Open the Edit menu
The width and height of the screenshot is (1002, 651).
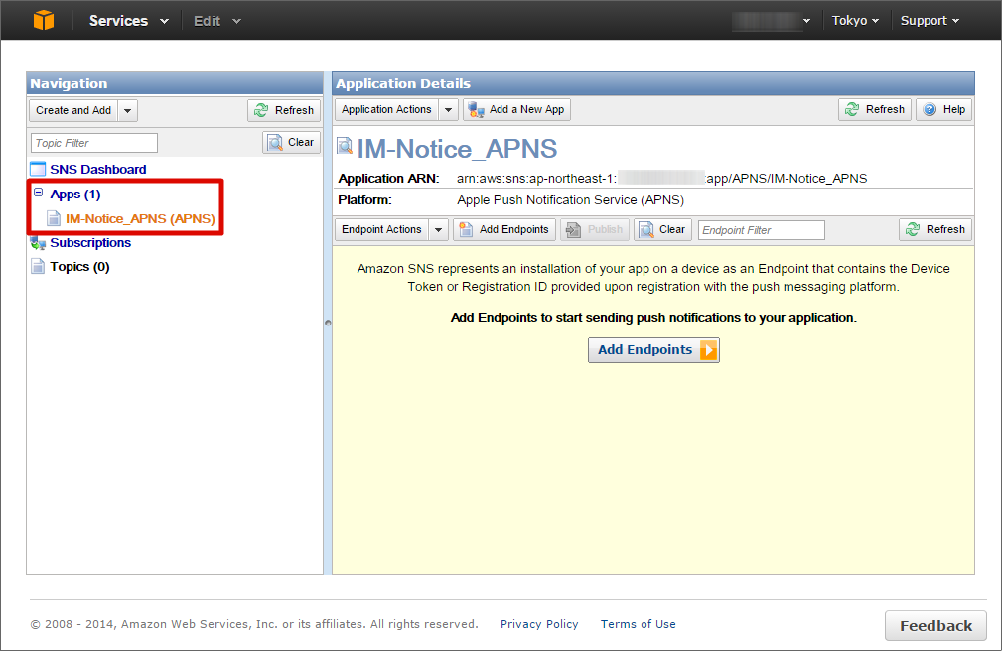pyautogui.click(x=216, y=21)
